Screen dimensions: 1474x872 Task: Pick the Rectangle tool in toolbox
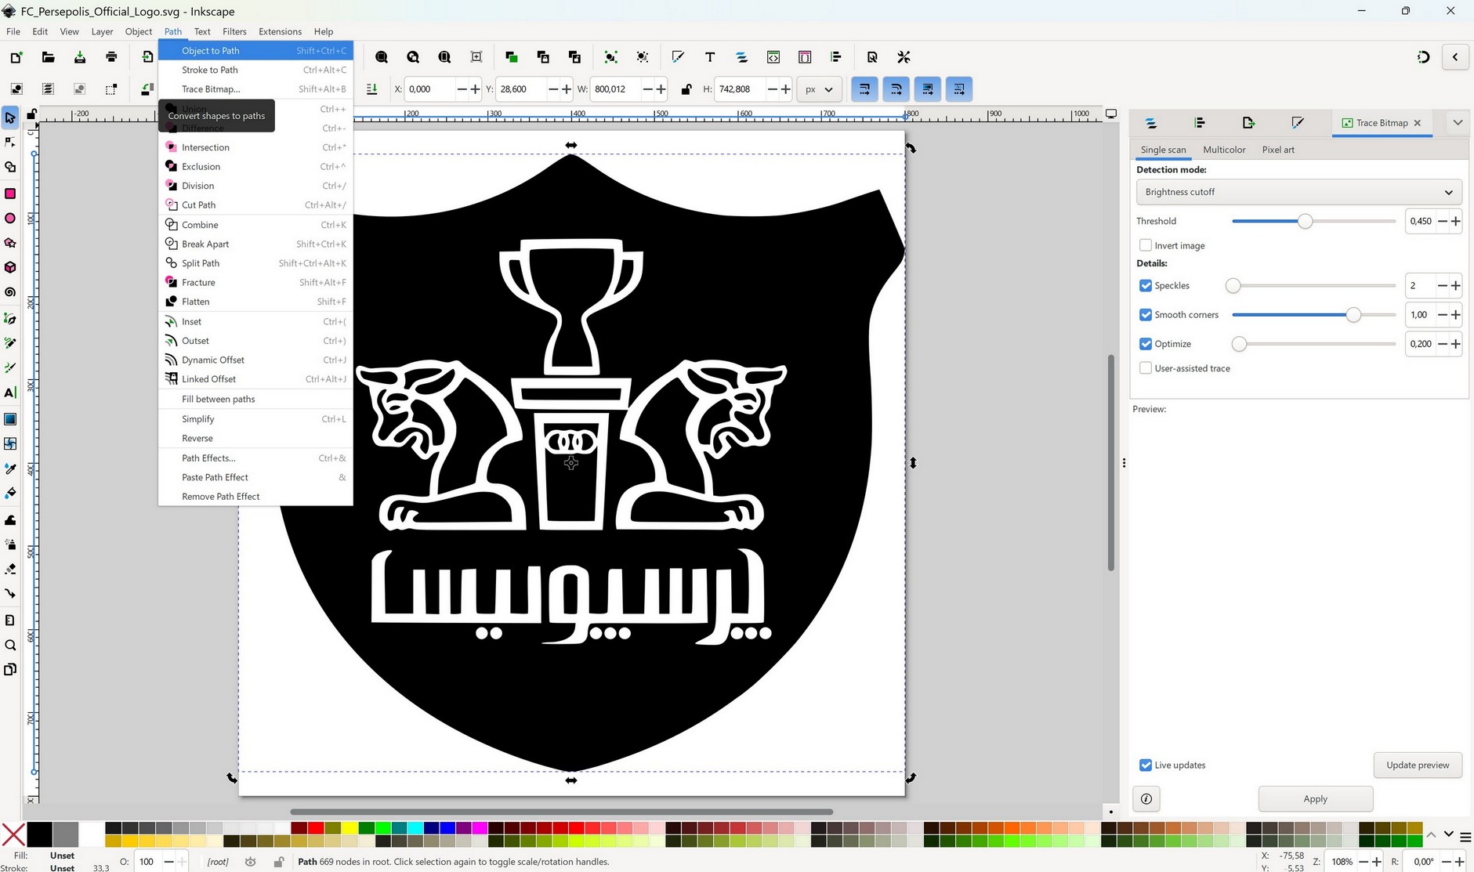tap(10, 194)
